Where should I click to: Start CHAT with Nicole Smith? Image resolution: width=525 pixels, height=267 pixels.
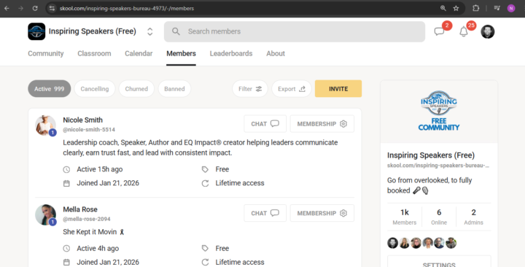265,124
